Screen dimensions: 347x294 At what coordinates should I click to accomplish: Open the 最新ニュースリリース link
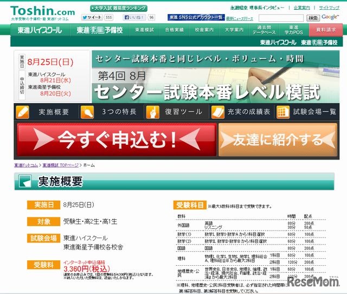point(240,18)
